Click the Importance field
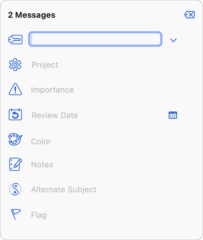This screenshot has height=240, width=203. point(52,90)
